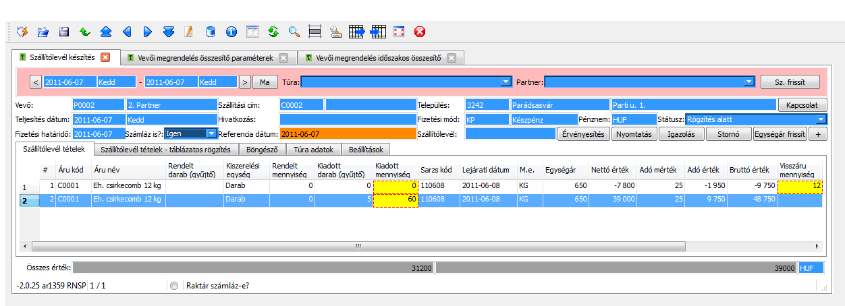Open the folder icon in toolbar
This screenshot has width=845, height=306.
(x=43, y=31)
